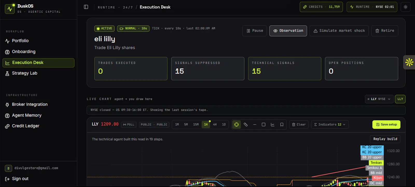Click the NORMAL 10s tick mode badge
This screenshot has height=187, width=415.
point(133,28)
